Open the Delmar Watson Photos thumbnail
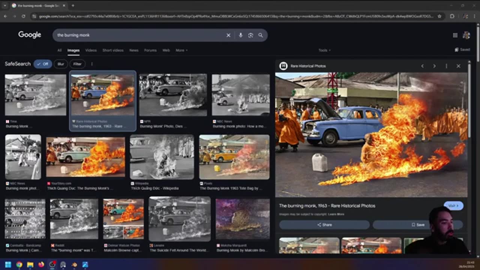Image resolution: width=480 pixels, height=270 pixels. coord(123,219)
